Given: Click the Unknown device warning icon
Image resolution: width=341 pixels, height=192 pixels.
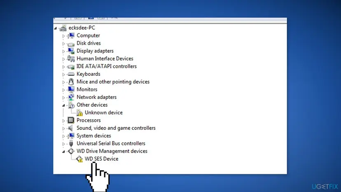Looking at the screenshot, I should coord(79,113).
